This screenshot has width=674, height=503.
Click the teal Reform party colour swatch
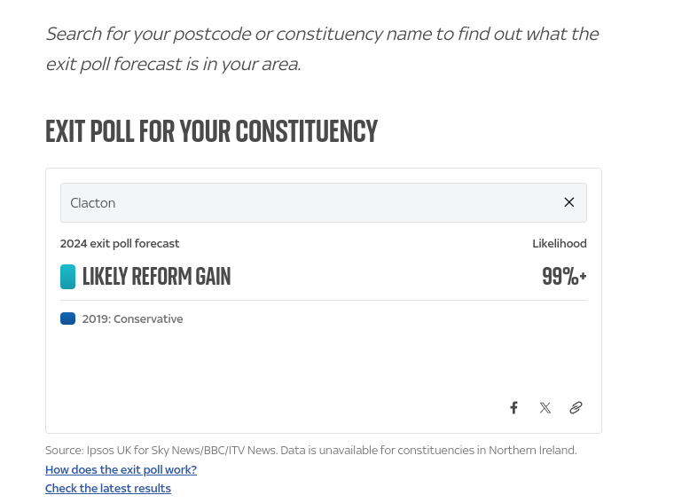click(67, 277)
